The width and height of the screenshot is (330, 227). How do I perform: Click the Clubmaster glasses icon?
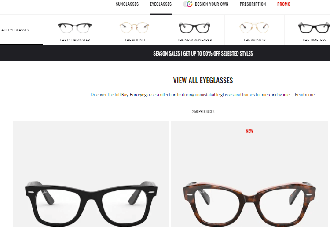point(75,28)
